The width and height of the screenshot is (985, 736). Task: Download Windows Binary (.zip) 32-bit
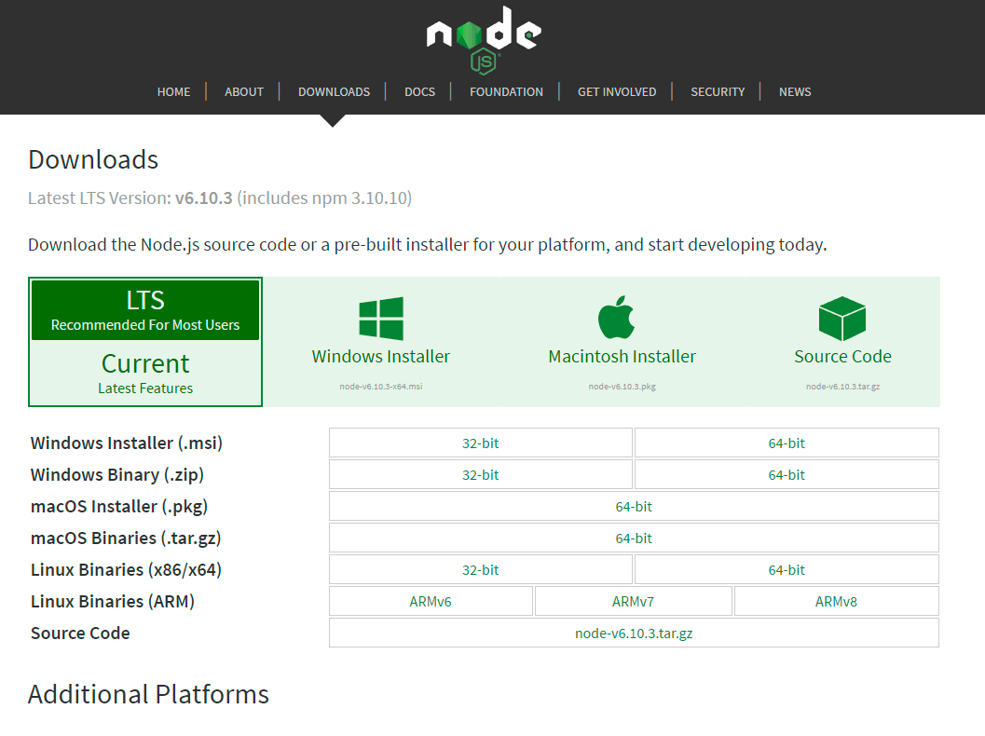click(481, 475)
